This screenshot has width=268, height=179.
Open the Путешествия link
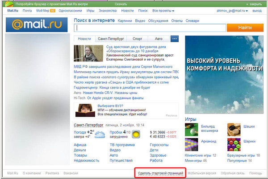pyautogui.click(x=121, y=161)
